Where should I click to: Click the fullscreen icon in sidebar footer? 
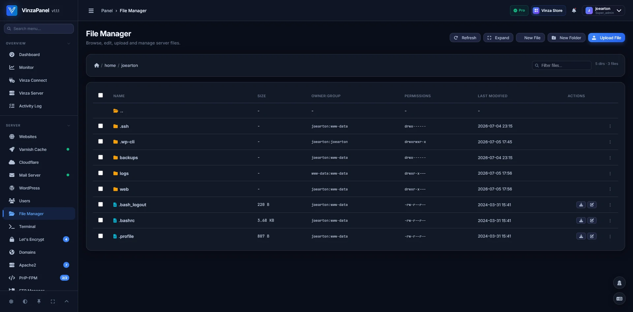[x=53, y=301]
